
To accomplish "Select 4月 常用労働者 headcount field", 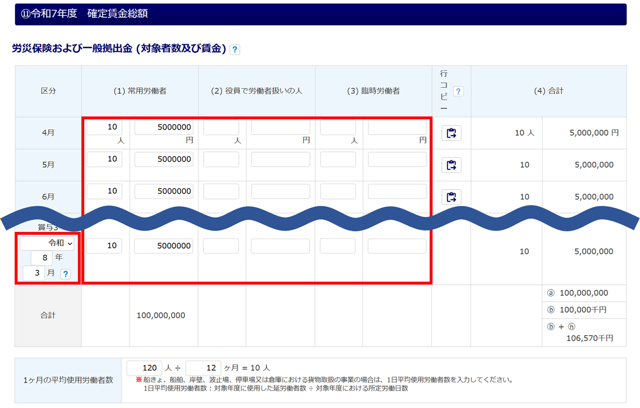I will 104,127.
